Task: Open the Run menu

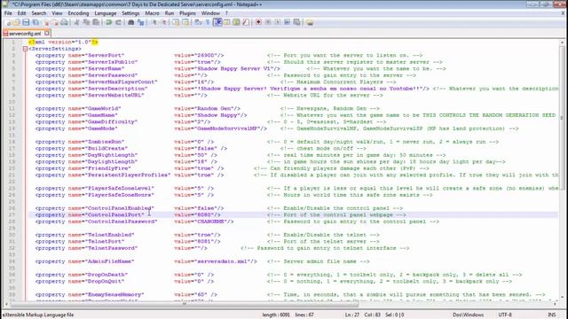Action: pyautogui.click(x=170, y=13)
